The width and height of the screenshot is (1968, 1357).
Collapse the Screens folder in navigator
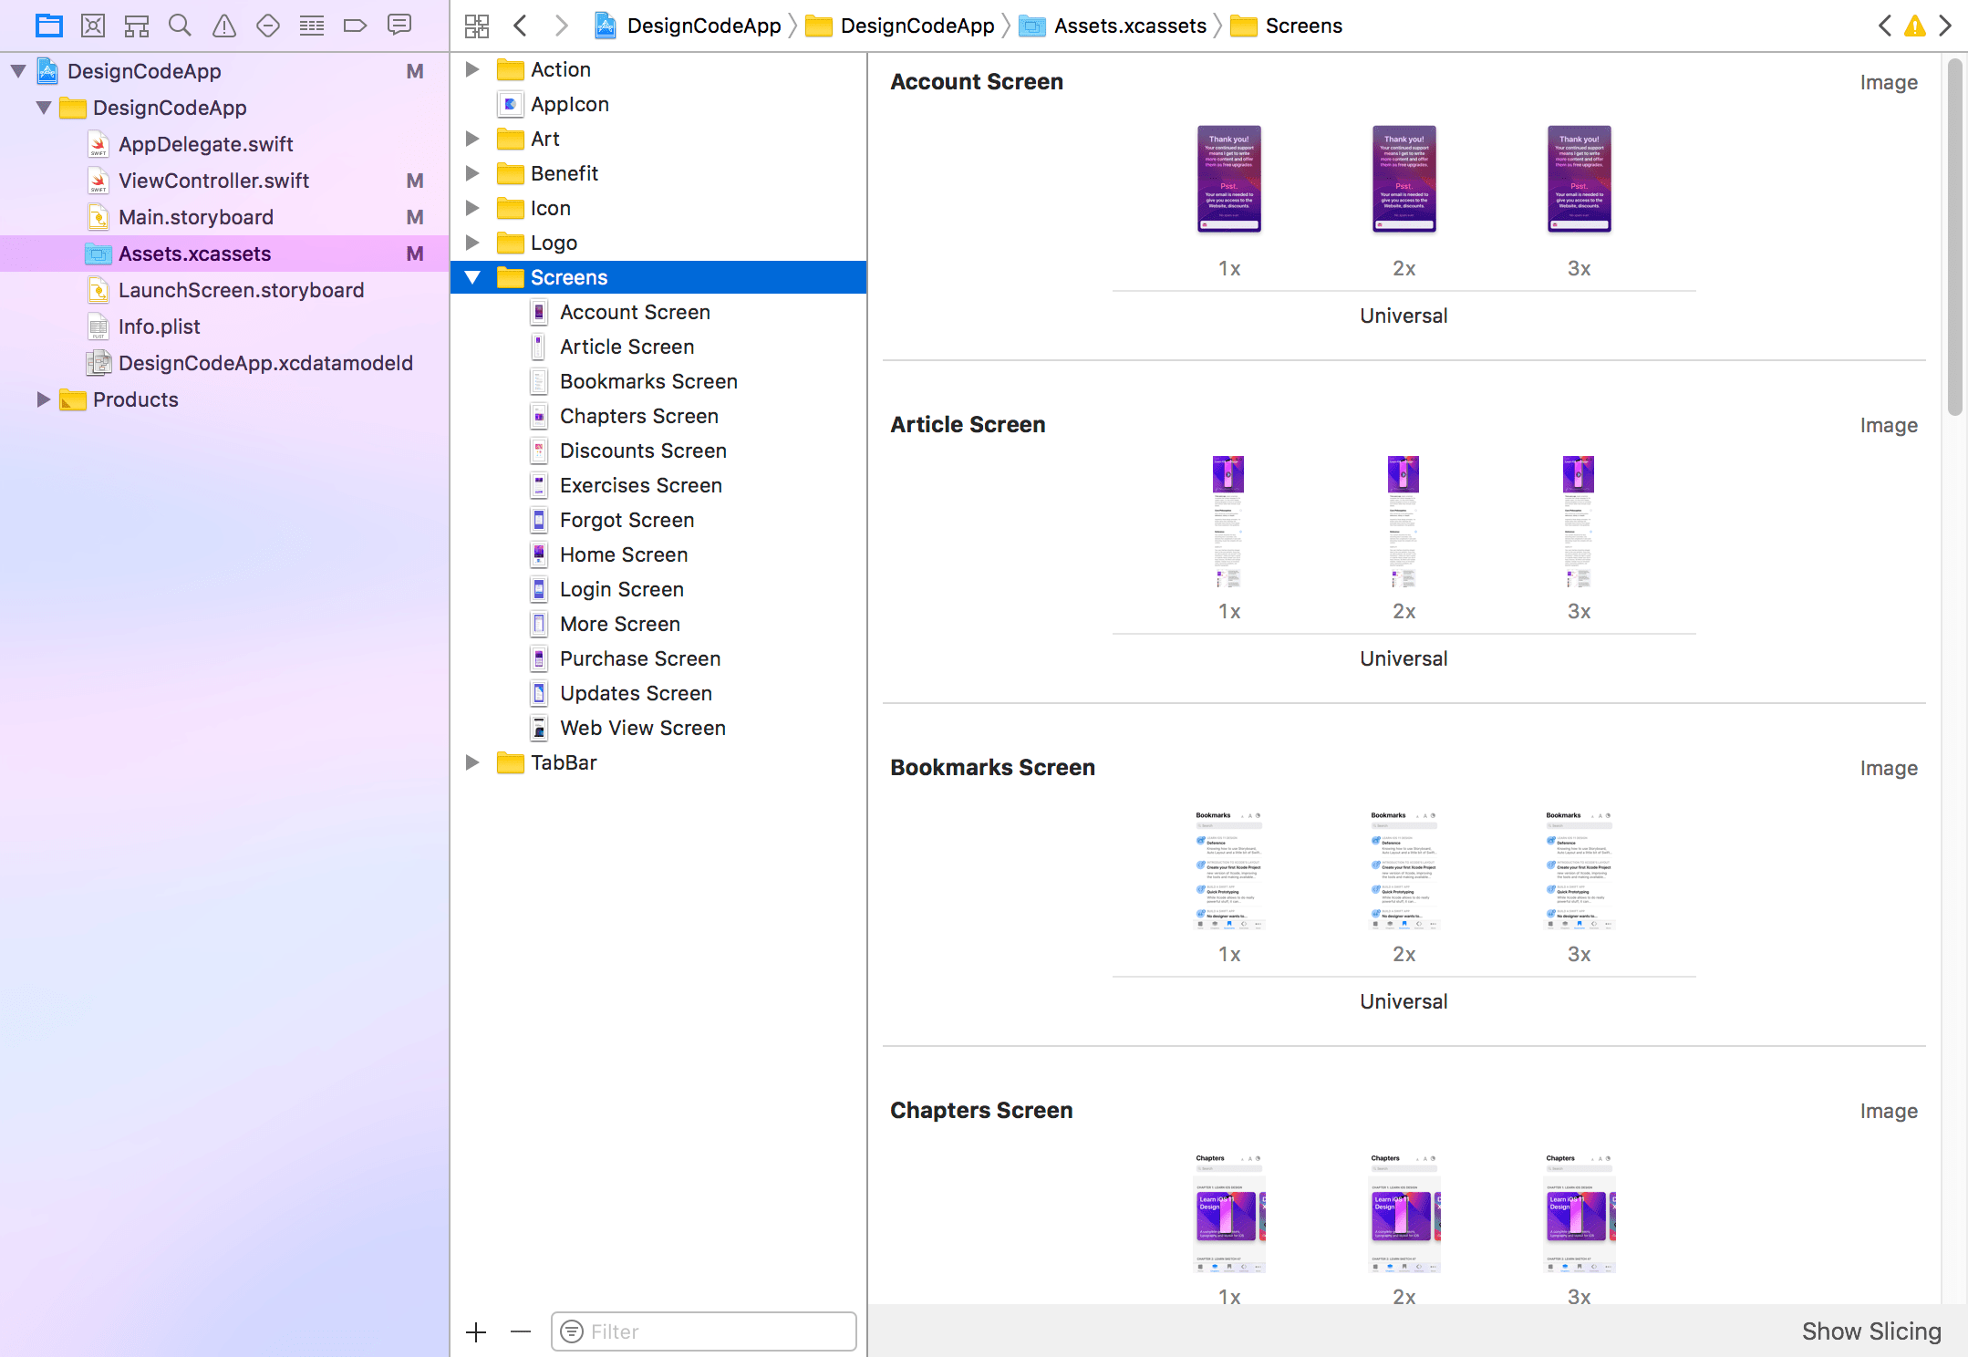point(474,277)
